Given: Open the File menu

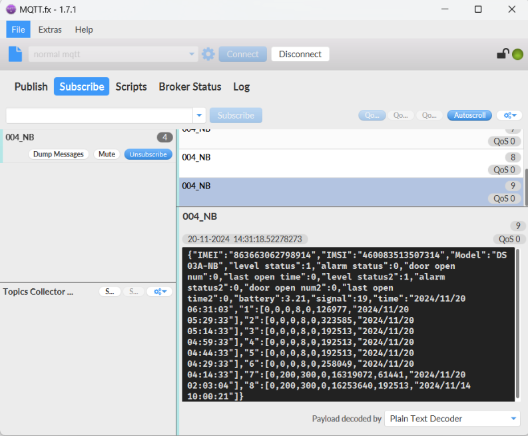Looking at the screenshot, I should [x=18, y=29].
